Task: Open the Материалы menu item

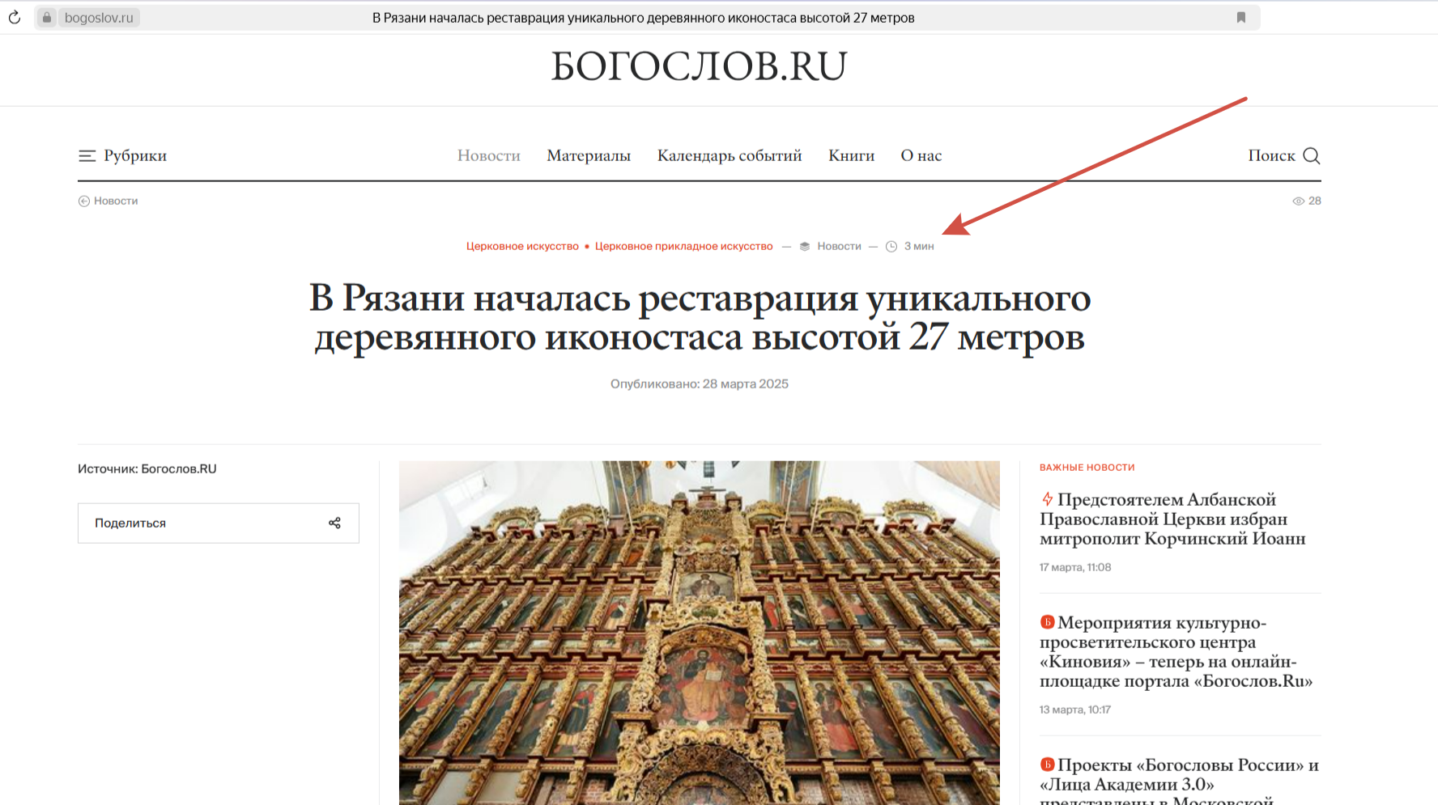Action: (589, 155)
